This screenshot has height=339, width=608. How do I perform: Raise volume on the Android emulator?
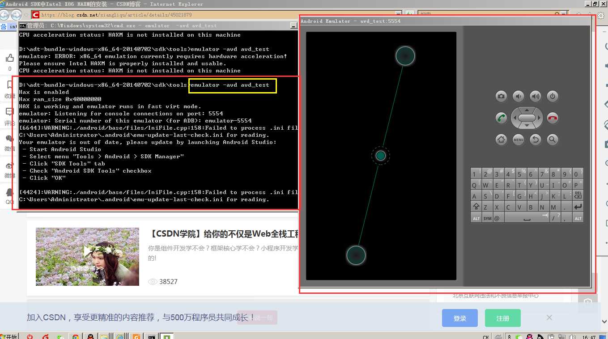tap(535, 96)
